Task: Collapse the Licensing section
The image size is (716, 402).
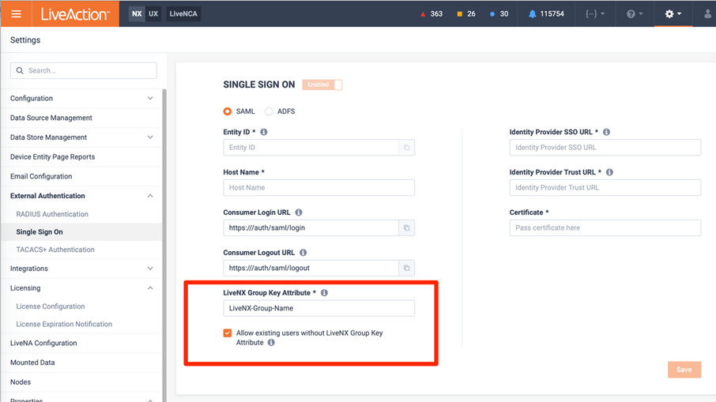Action: [x=150, y=288]
